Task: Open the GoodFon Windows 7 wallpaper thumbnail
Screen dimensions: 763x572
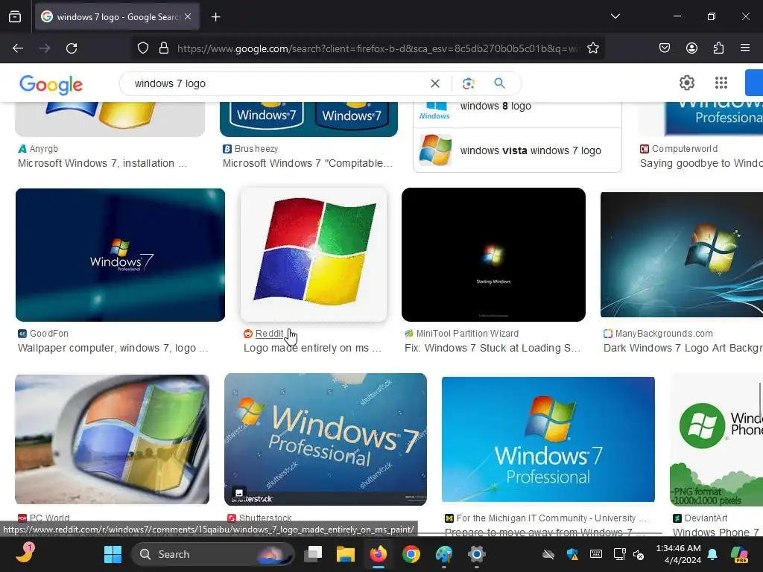Action: pyautogui.click(x=120, y=255)
